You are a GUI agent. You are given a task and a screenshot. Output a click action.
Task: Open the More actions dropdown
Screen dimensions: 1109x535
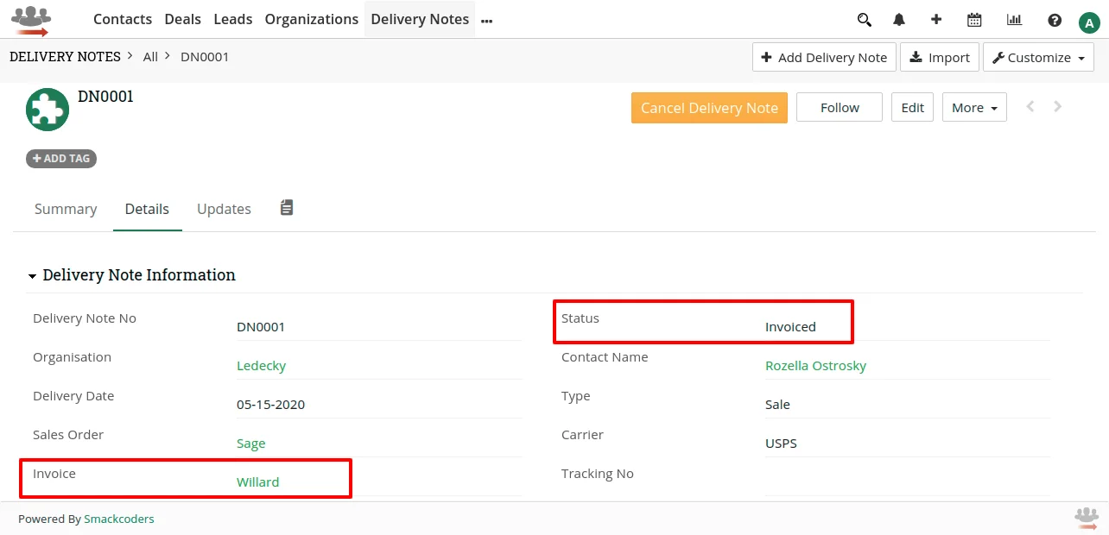[974, 107]
